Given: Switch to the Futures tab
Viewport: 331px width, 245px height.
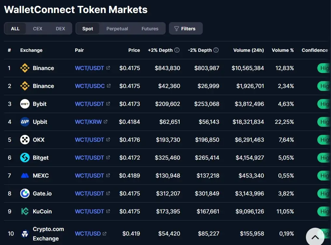Looking at the screenshot, I should [x=150, y=29].
